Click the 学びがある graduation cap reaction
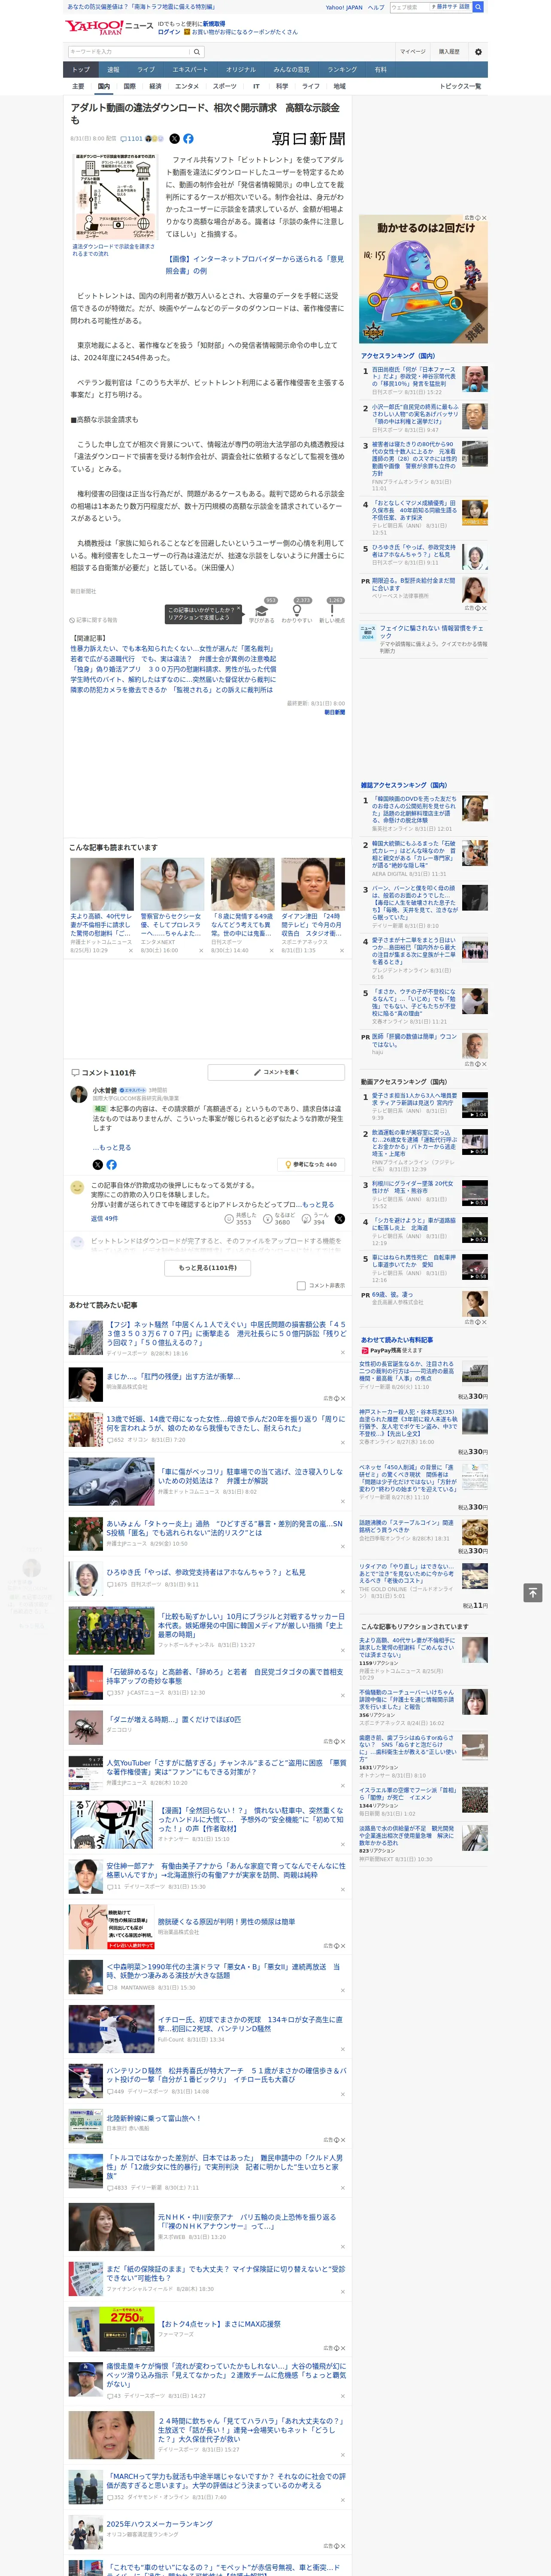The image size is (551, 2576). coord(262,612)
